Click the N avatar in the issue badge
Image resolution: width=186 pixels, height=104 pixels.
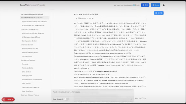[x=4, y=99]
